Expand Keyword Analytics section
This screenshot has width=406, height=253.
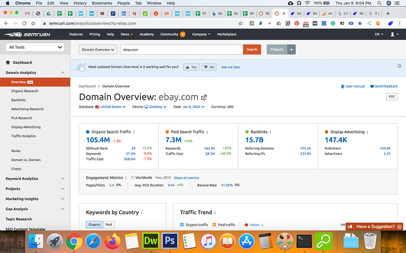pyautogui.click(x=35, y=179)
